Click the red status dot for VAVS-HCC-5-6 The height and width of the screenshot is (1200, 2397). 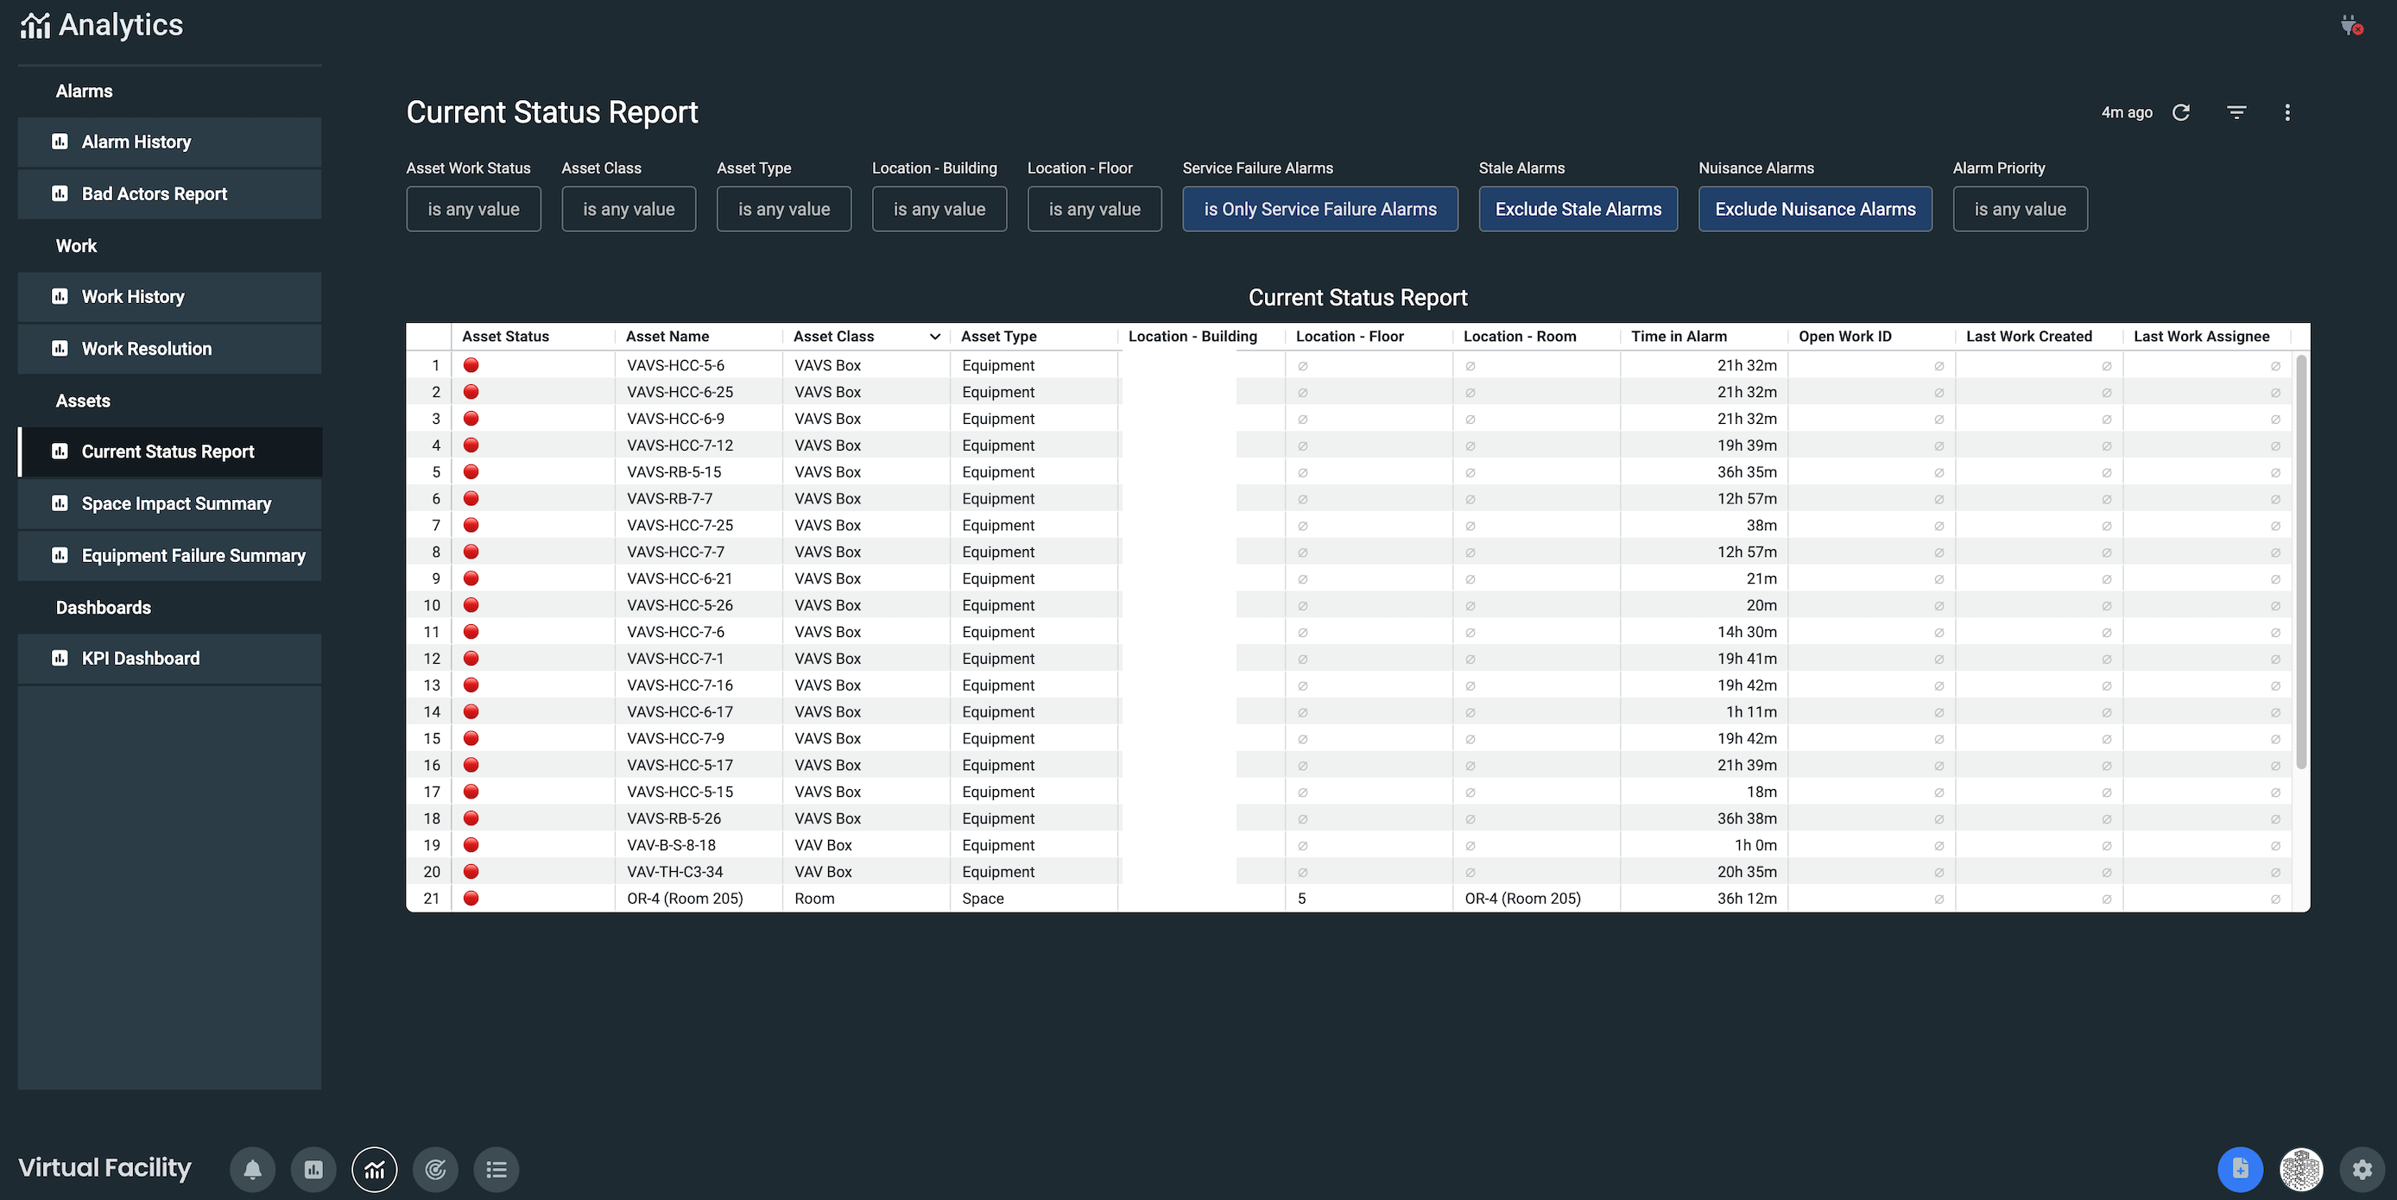[x=471, y=365]
